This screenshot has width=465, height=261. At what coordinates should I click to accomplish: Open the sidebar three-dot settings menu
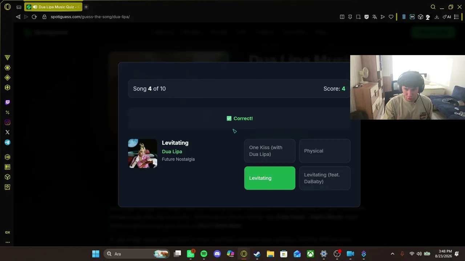(7, 242)
